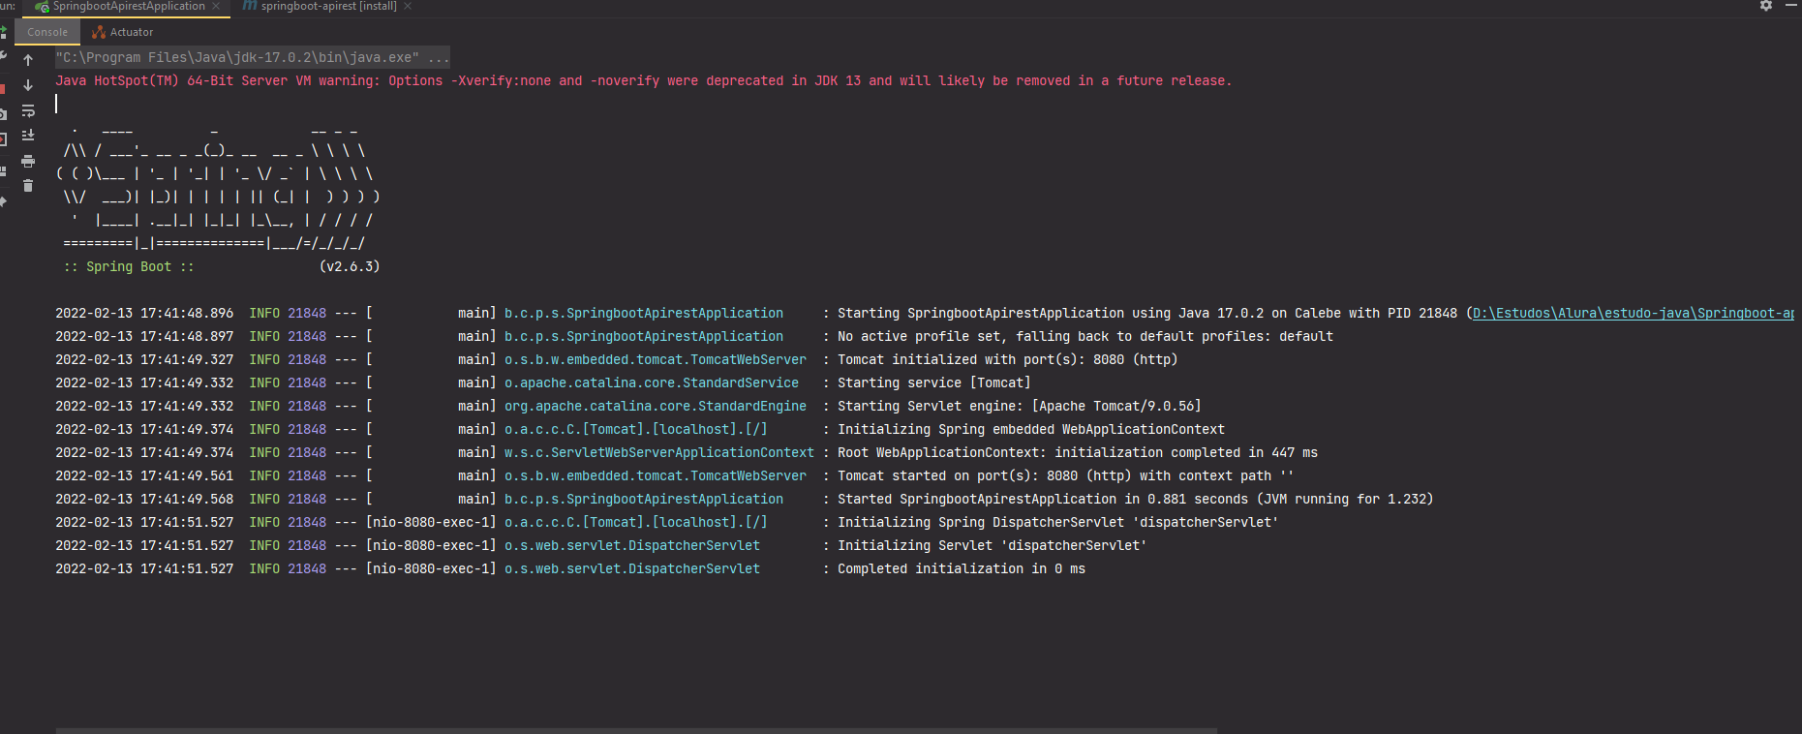This screenshot has height=734, width=1802.
Task: Open the Actuator tab
Action: pos(123,32)
